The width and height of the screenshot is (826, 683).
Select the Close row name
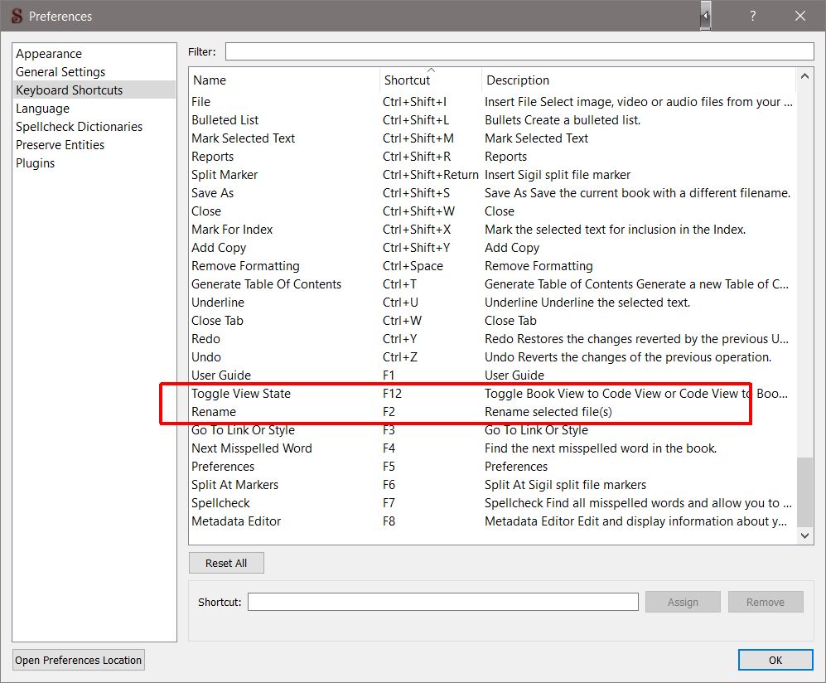point(206,211)
